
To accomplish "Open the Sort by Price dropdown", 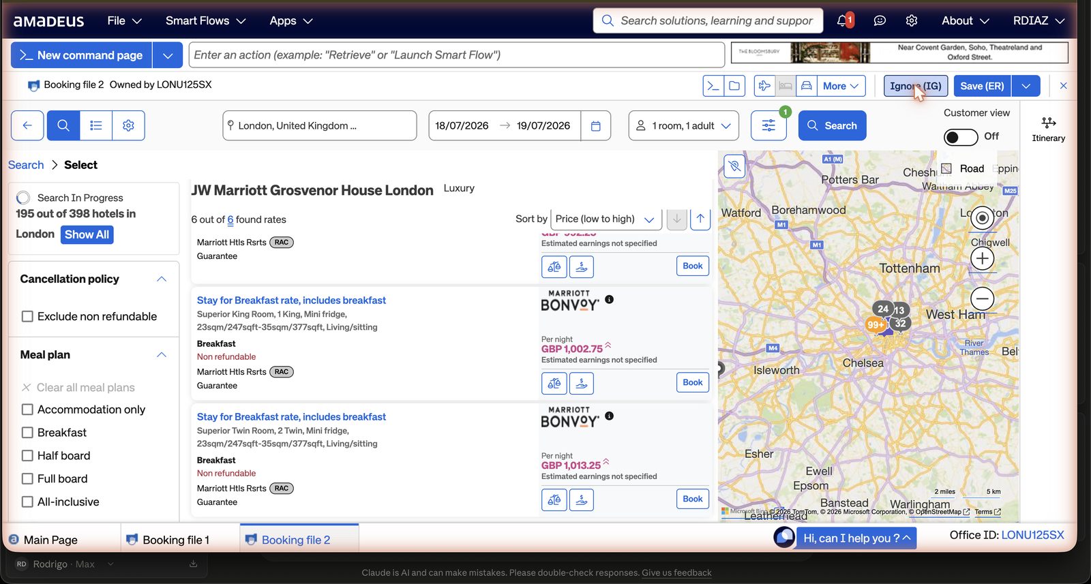I will click(x=606, y=219).
